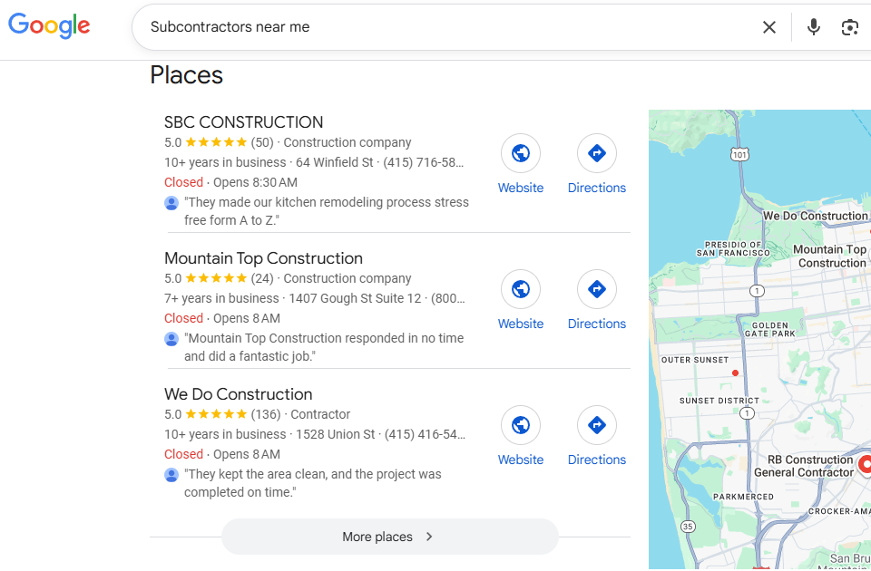Get directions to SBC CONSTRUCTION
871x571 pixels.
pyautogui.click(x=597, y=154)
